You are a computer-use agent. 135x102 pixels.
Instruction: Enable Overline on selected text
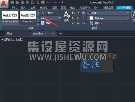pos(78,18)
